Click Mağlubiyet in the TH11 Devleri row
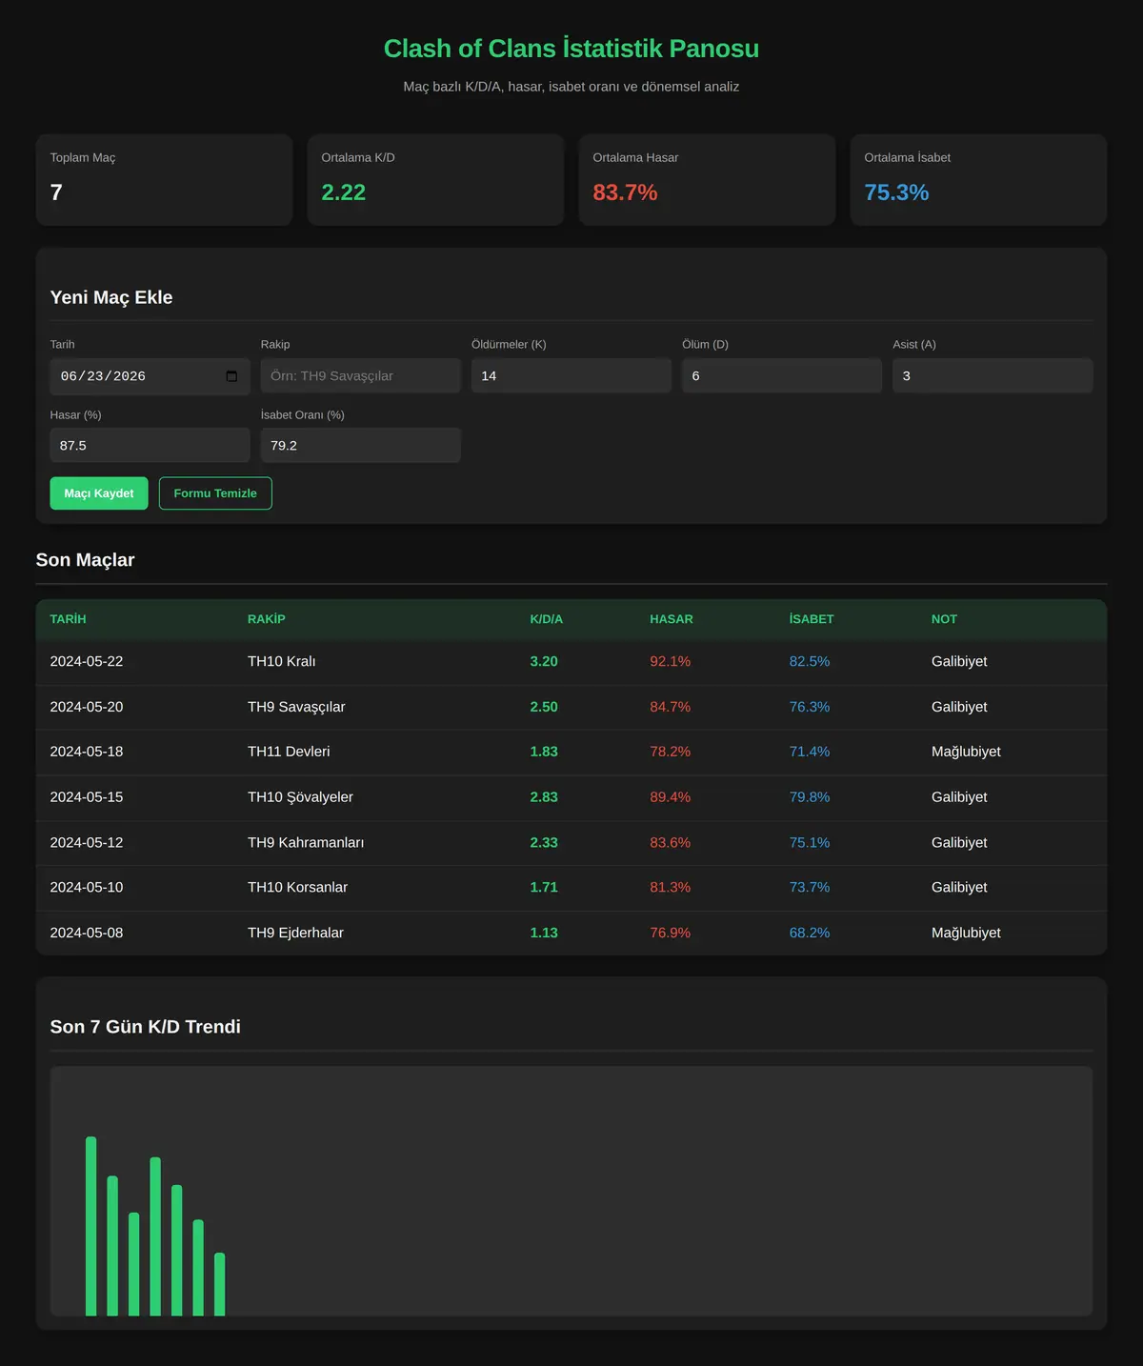 click(966, 752)
